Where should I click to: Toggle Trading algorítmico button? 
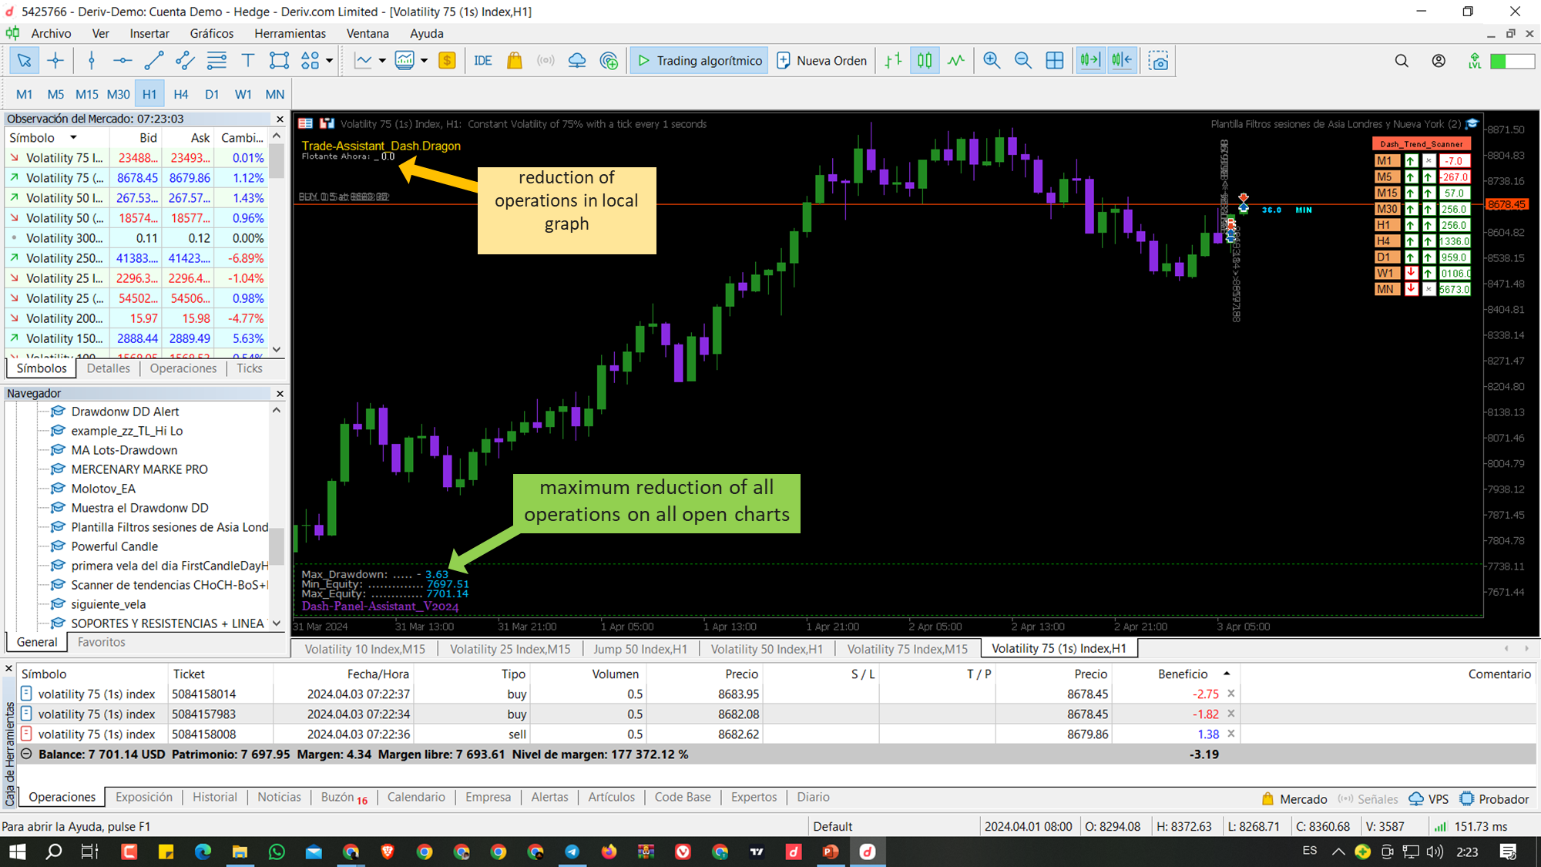[700, 61]
